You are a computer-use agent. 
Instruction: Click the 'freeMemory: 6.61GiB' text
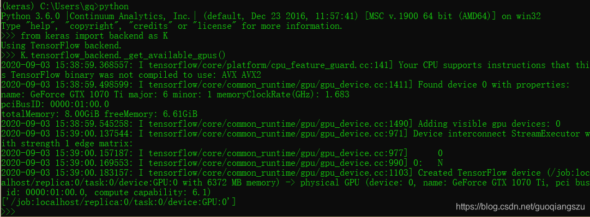point(151,114)
